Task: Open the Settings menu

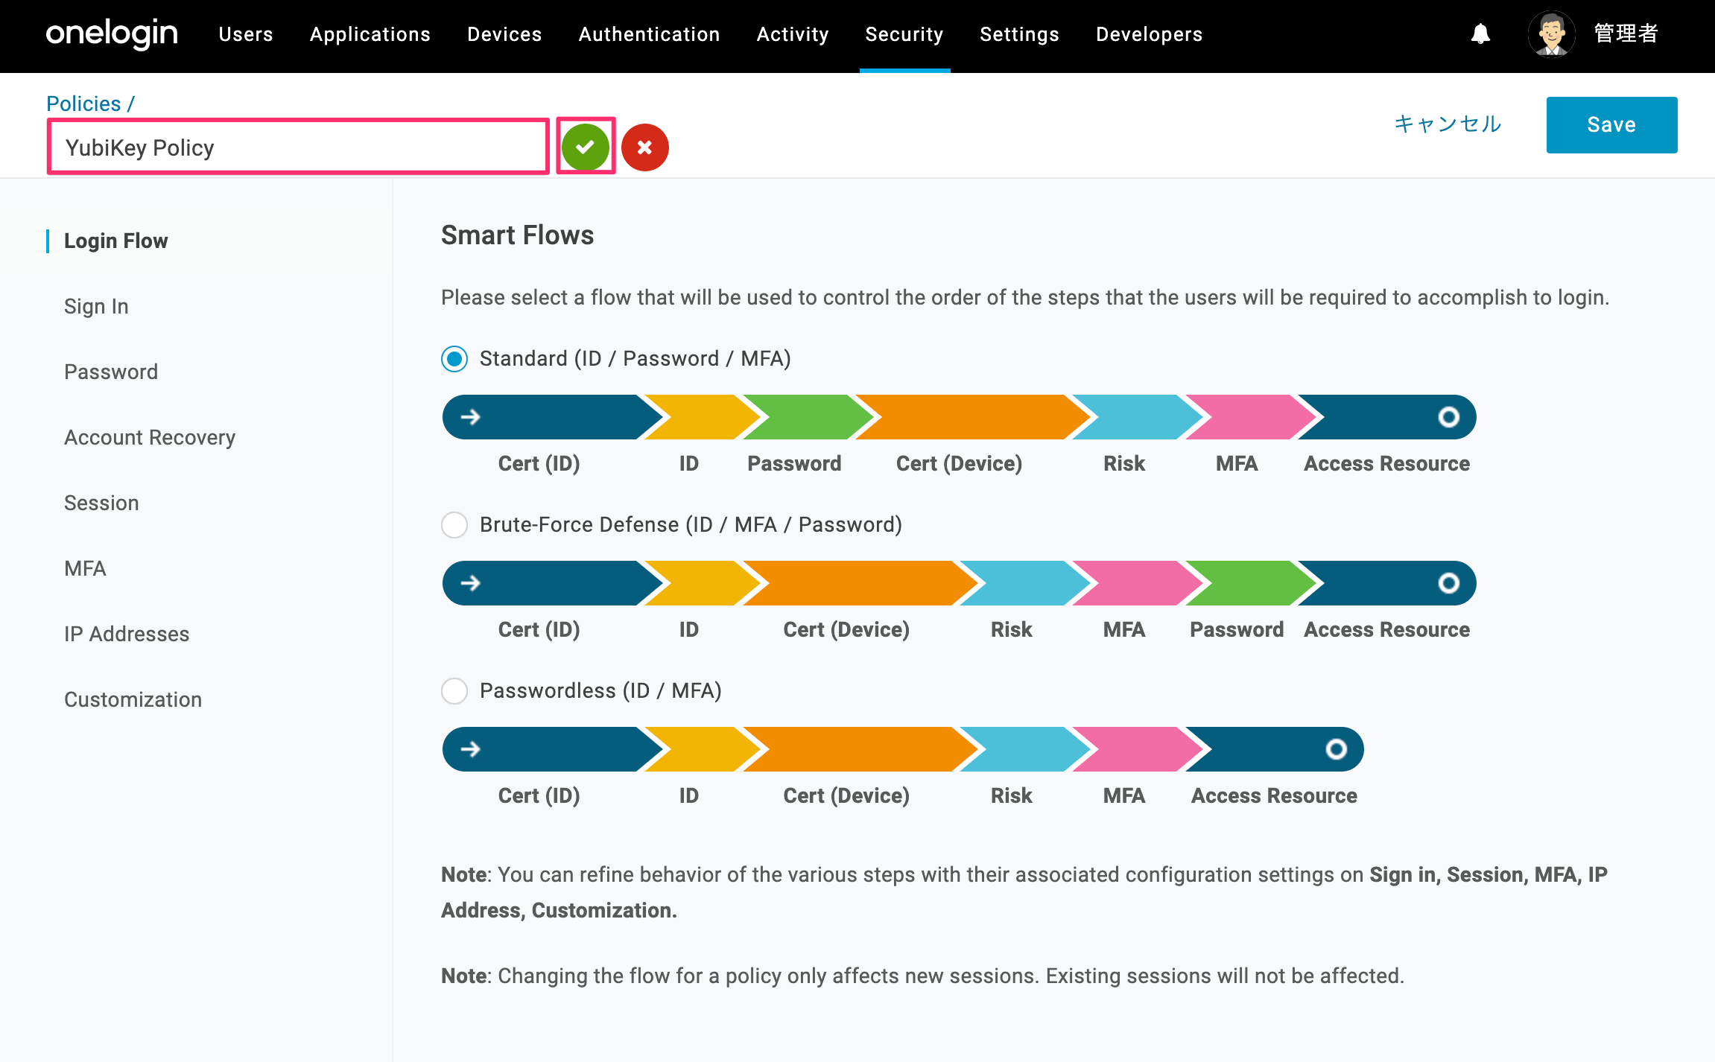Action: coord(1019,34)
